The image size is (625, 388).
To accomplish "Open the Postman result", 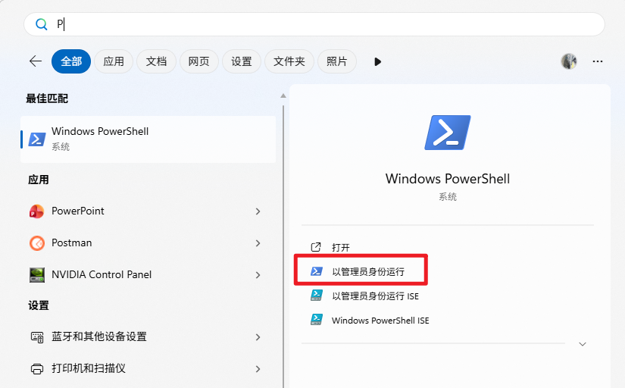I will 148,242.
